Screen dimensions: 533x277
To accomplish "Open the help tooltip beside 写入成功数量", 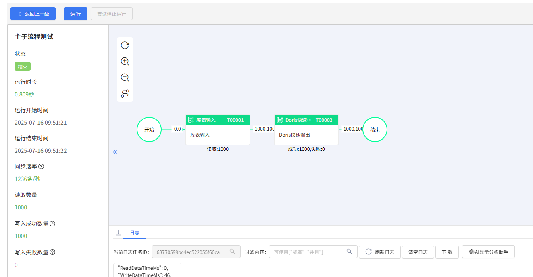I will pos(52,223).
